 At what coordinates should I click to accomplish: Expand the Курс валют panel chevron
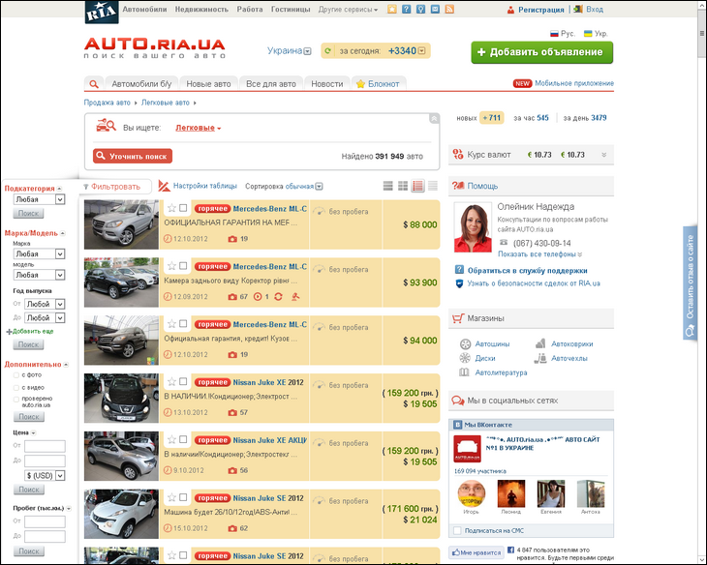[604, 155]
